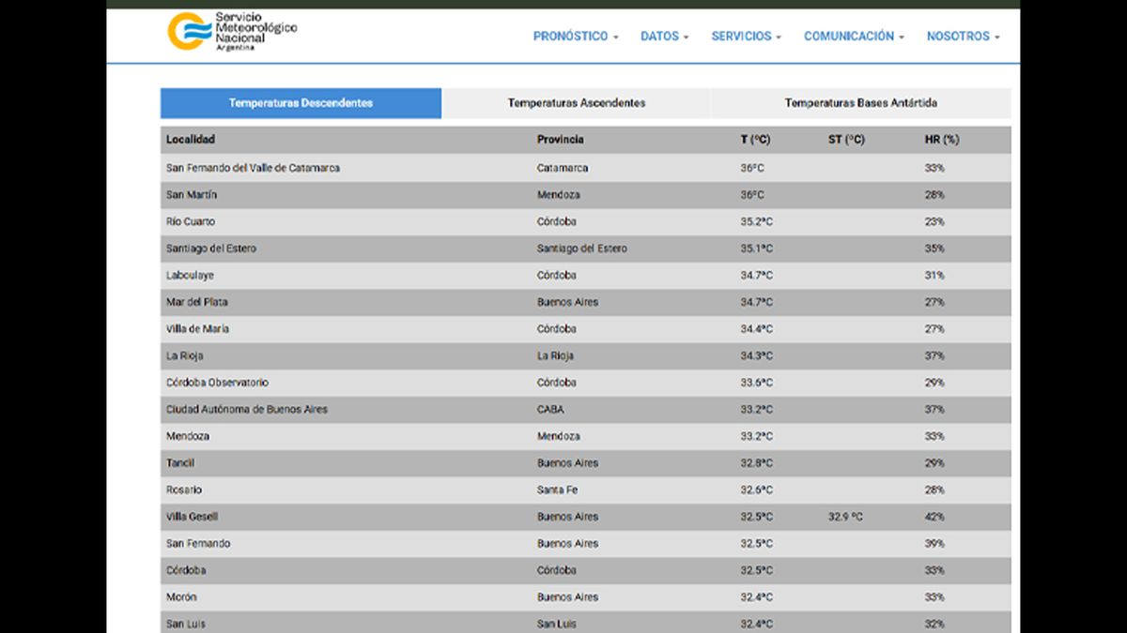The width and height of the screenshot is (1127, 633).
Task: Open the Servicios dropdown menu
Action: (x=746, y=37)
